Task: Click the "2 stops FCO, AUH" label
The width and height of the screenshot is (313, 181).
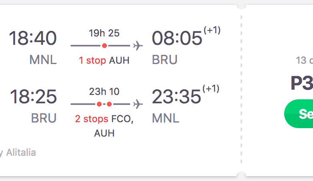Action: (x=104, y=125)
